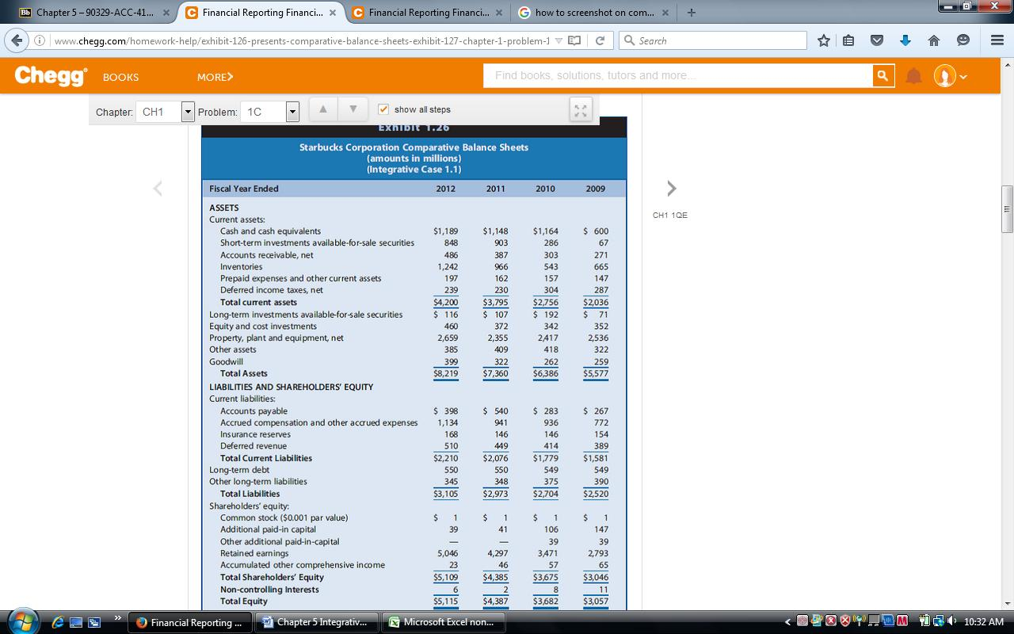Toggle the show all steps checkbox
Screen dimensions: 1014x634
383,109
